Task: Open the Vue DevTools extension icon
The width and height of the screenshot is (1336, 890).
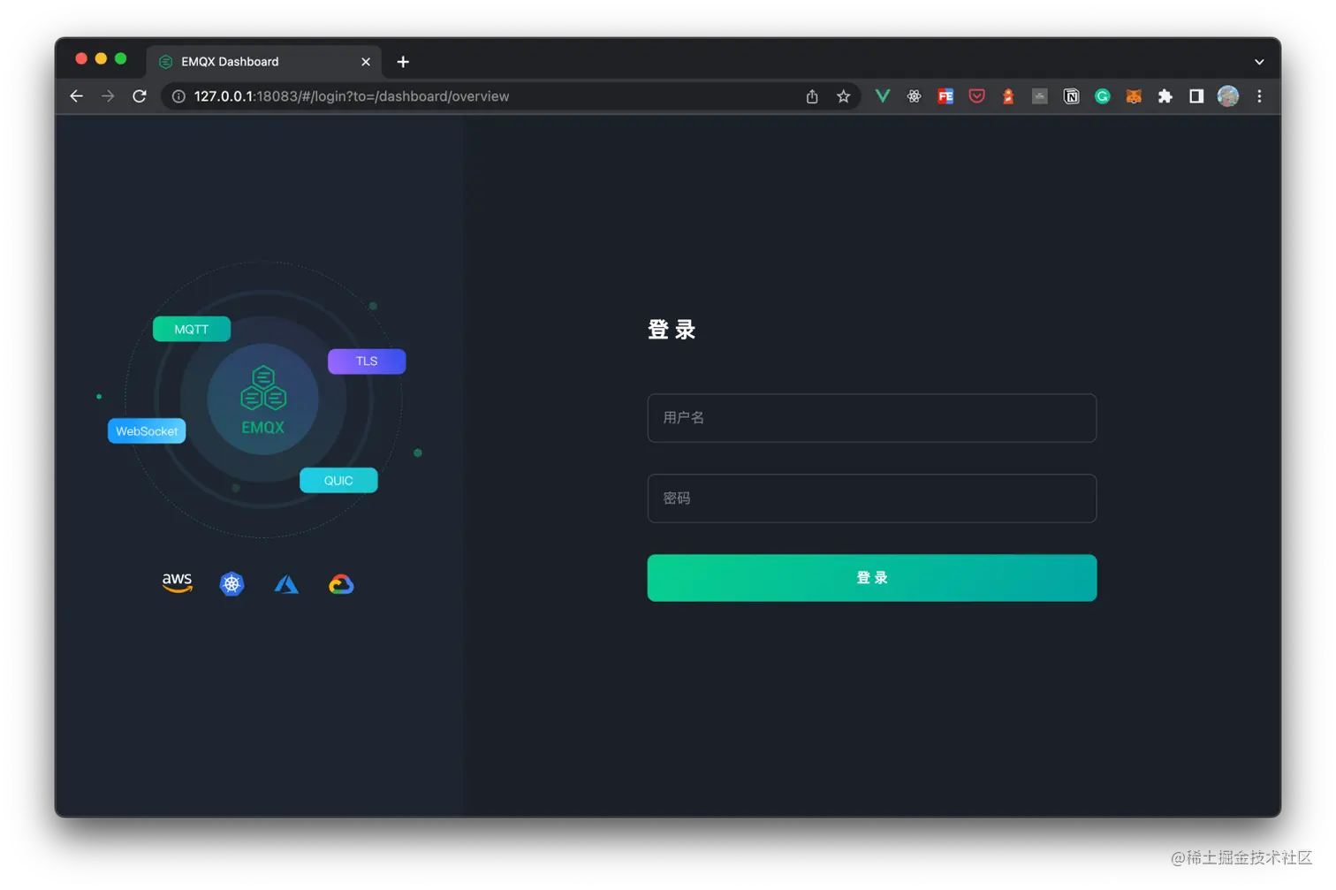Action: (882, 96)
